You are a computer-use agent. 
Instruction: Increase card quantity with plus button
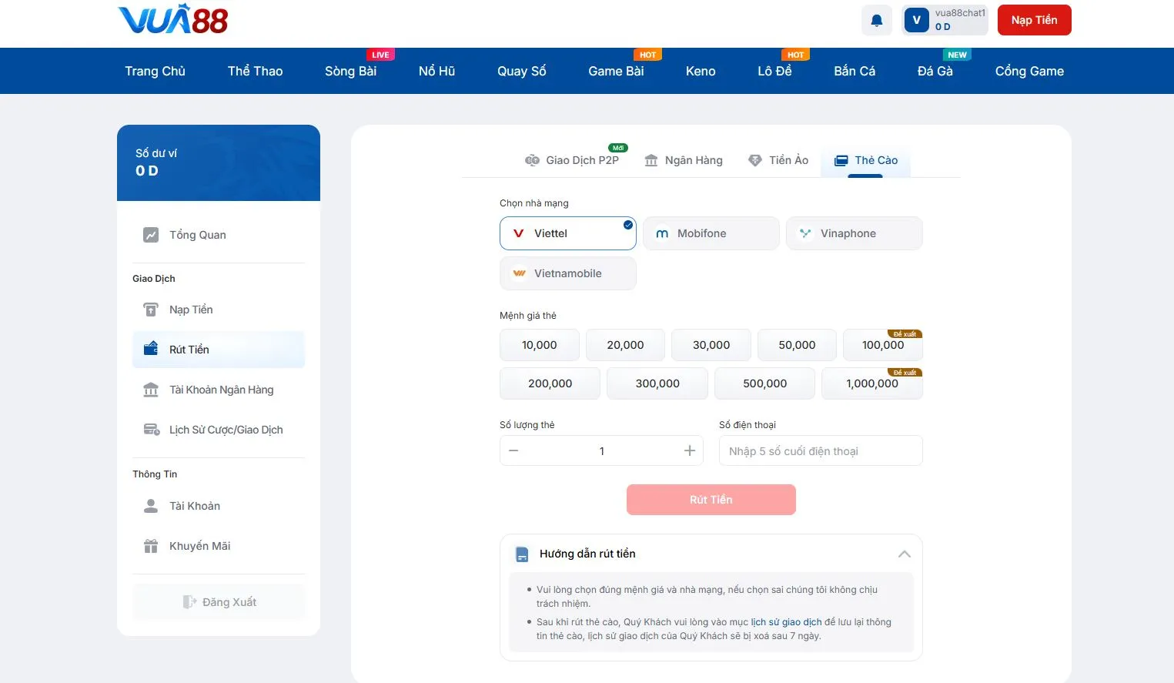click(689, 450)
